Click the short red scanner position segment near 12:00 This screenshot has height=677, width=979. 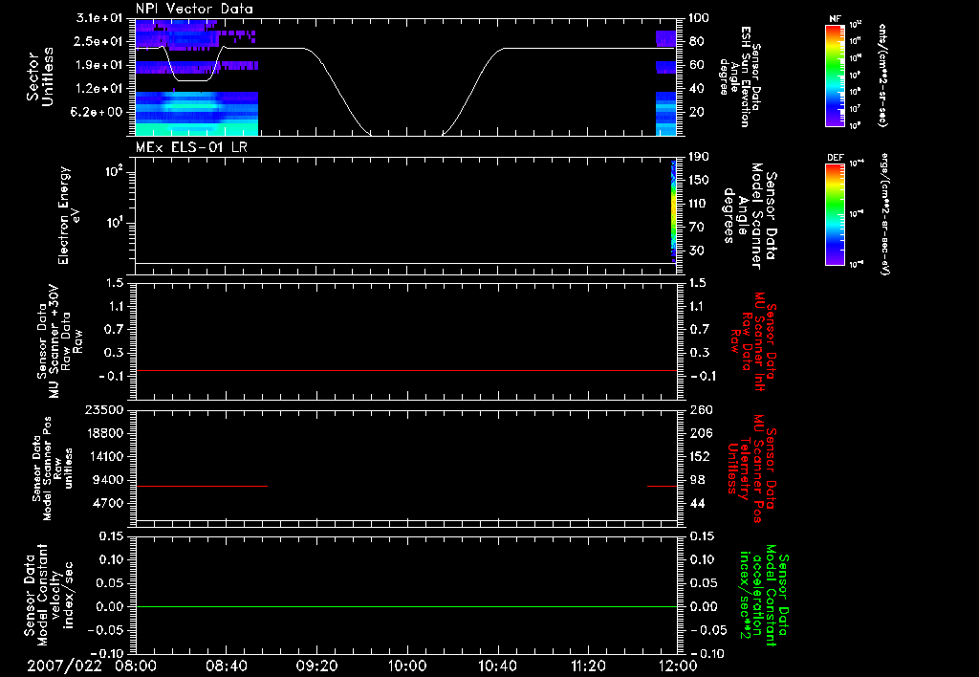(662, 486)
